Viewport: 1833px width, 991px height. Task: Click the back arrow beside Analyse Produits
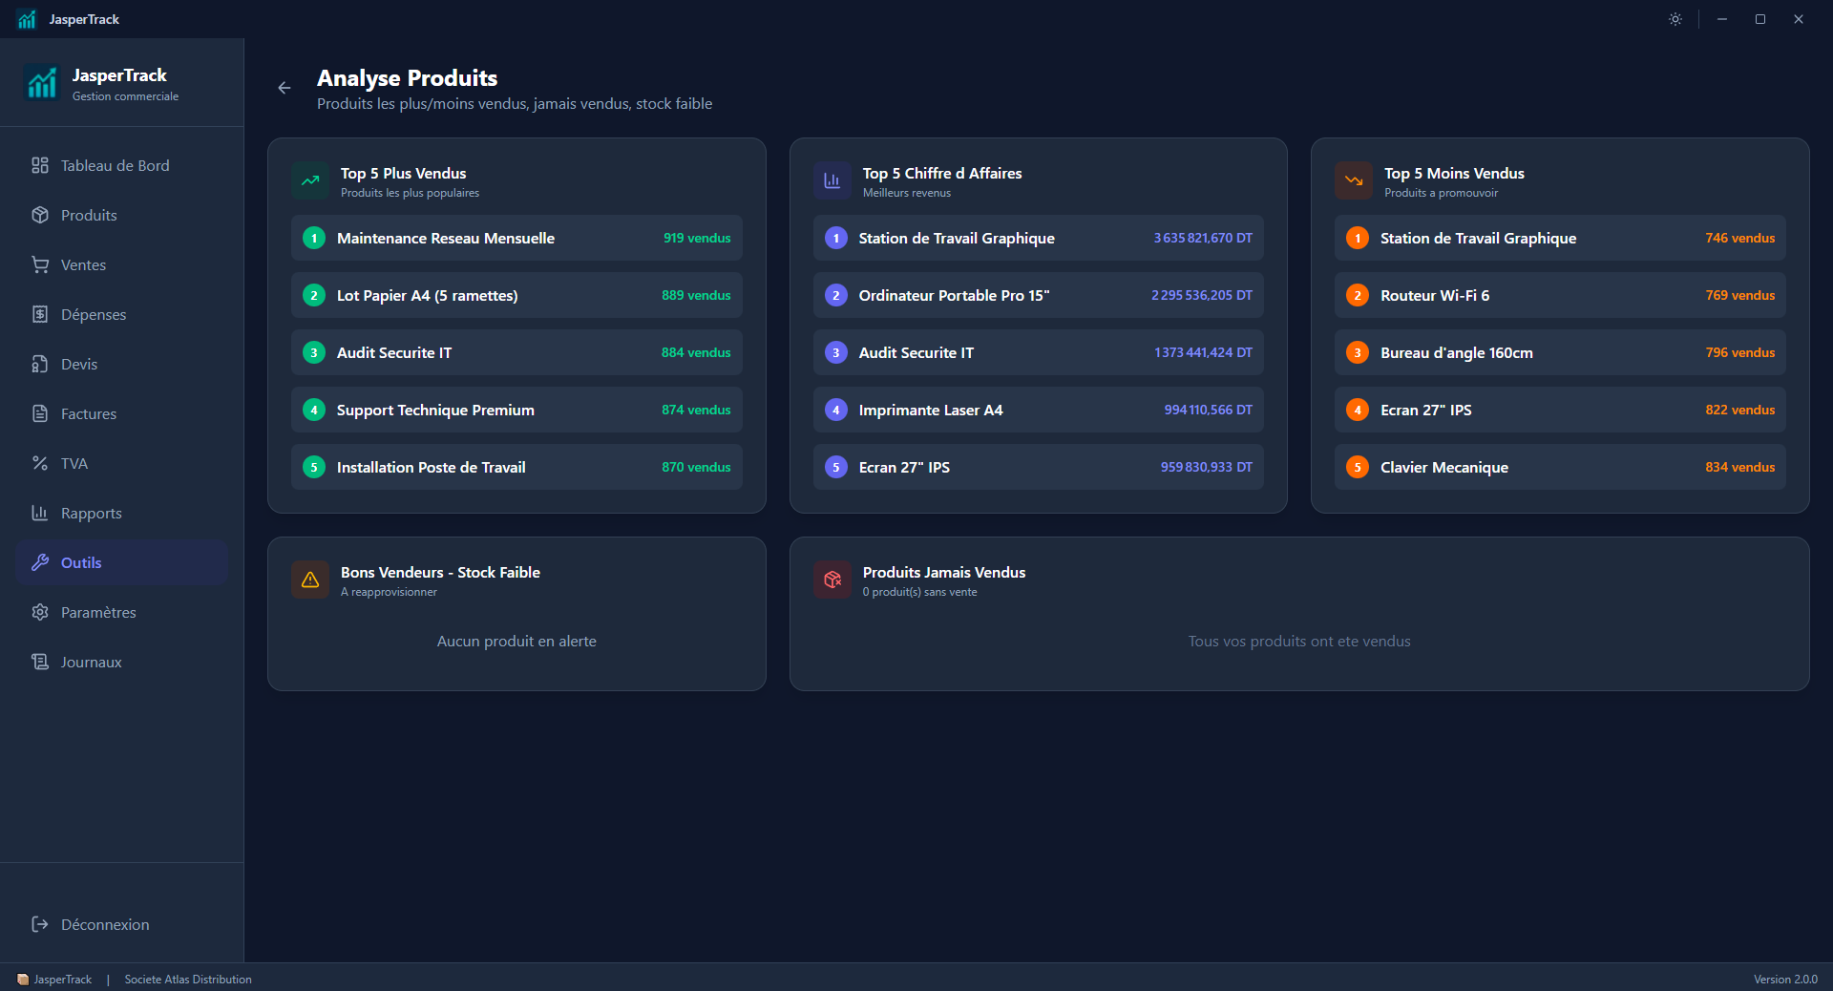[284, 88]
